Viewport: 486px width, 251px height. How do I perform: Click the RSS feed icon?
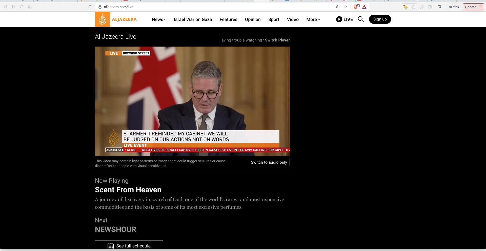pos(346,7)
